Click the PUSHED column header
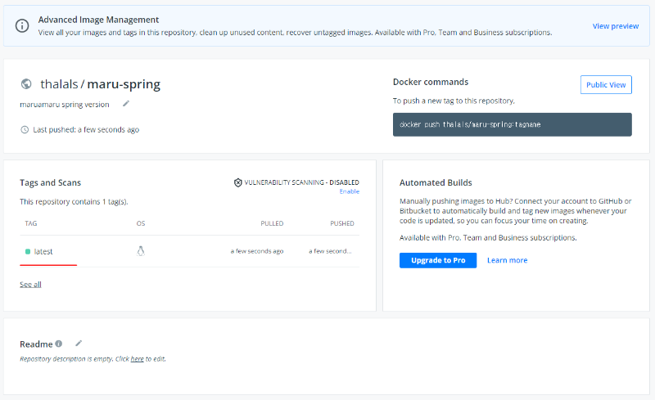The image size is (655, 400). click(x=342, y=223)
